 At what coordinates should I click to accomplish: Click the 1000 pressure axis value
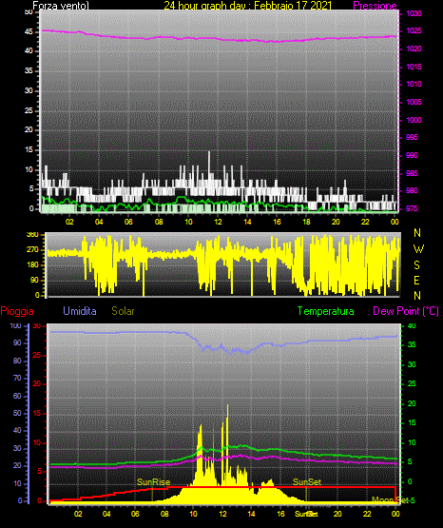(x=414, y=120)
